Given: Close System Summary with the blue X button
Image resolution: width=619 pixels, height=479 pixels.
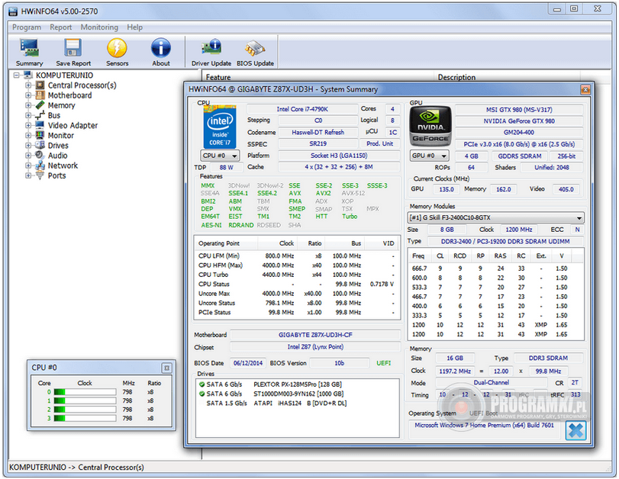Looking at the screenshot, I should [575, 430].
